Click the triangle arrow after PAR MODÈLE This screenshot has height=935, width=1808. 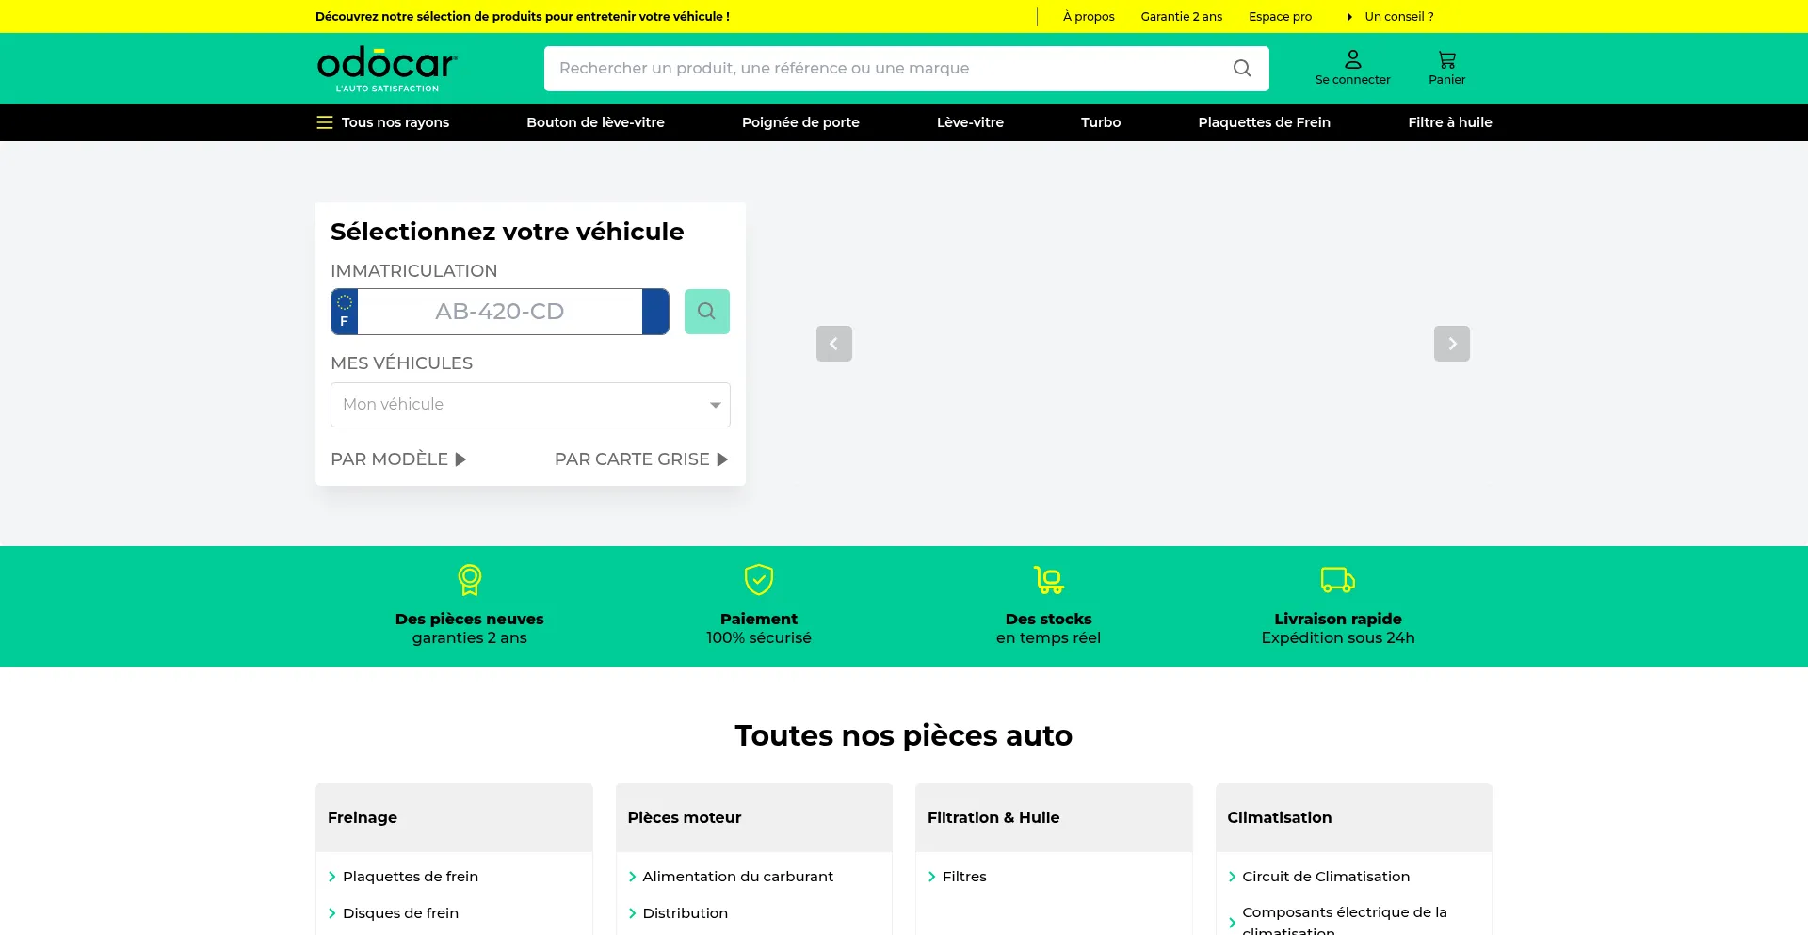tap(460, 459)
